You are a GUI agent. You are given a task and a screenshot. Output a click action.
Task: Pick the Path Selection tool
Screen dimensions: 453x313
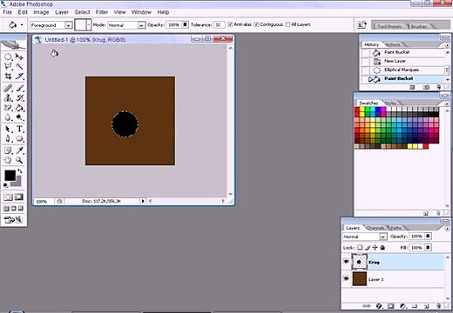click(8, 130)
